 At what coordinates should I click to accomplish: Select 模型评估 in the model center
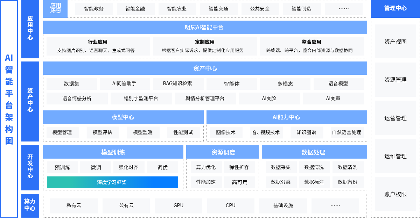point(103,132)
